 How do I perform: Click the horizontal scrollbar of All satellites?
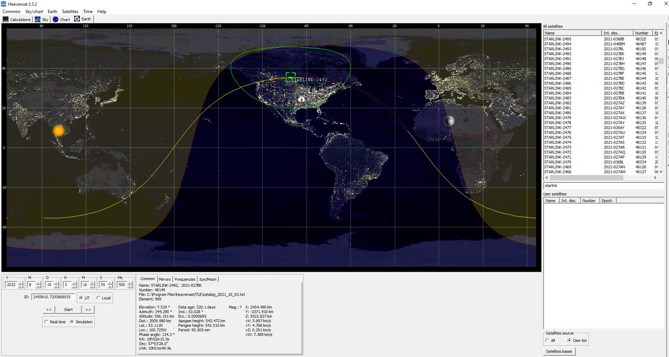(600, 177)
